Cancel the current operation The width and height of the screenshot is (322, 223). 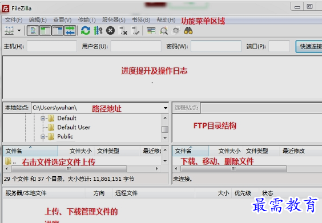[x=110, y=31]
